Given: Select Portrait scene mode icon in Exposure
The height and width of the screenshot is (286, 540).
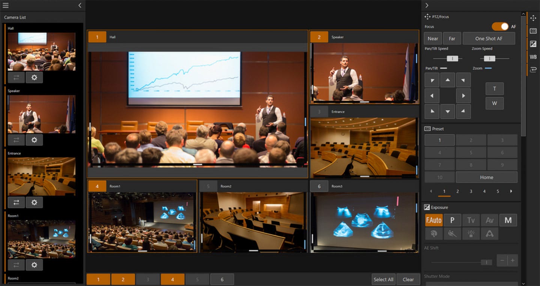Looking at the screenshot, I should point(434,234).
